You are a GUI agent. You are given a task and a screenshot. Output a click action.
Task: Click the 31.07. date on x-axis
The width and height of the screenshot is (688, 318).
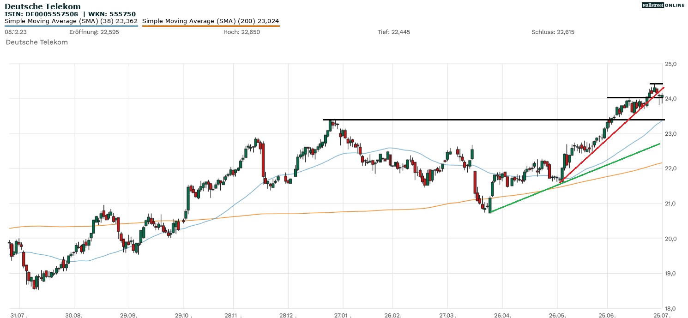(19, 314)
